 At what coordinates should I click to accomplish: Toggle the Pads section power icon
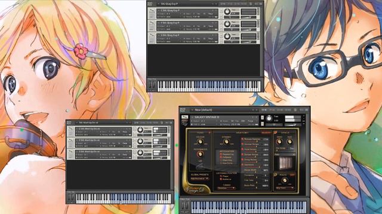click(275, 174)
